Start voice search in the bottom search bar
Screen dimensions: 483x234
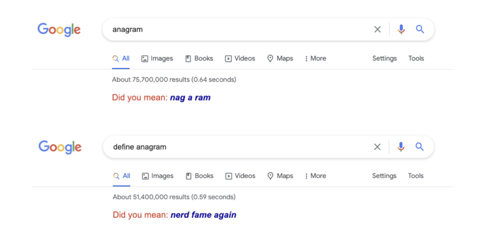point(401,147)
